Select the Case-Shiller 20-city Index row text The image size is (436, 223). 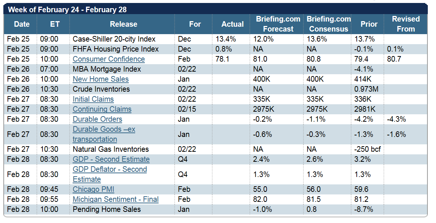pos(114,39)
